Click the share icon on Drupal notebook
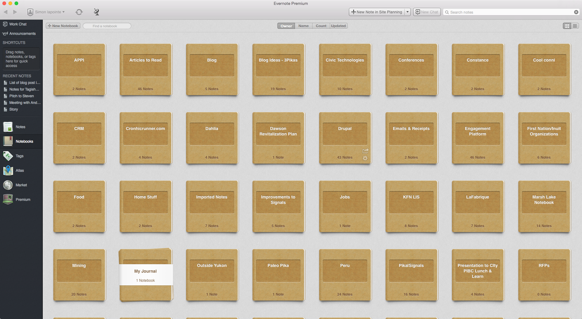 (x=365, y=151)
